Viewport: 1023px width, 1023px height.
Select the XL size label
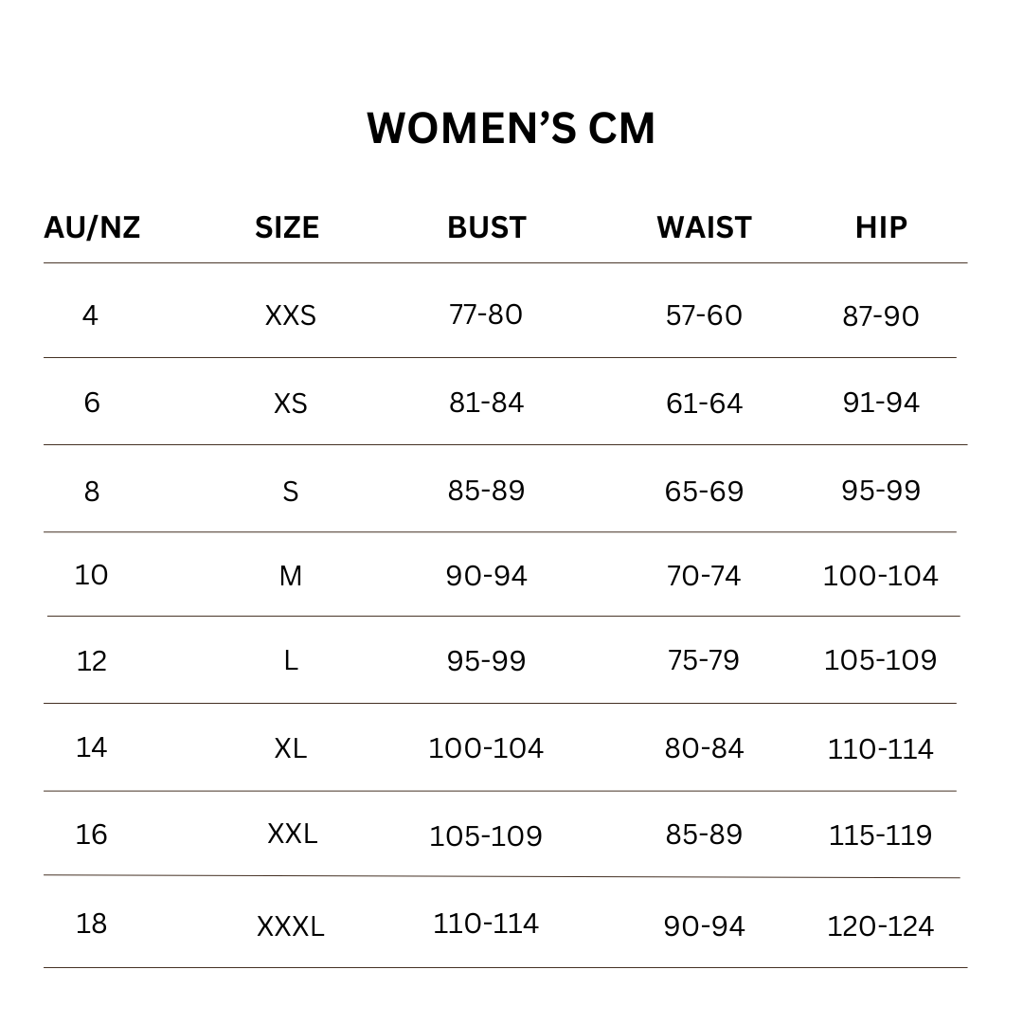coord(291,748)
